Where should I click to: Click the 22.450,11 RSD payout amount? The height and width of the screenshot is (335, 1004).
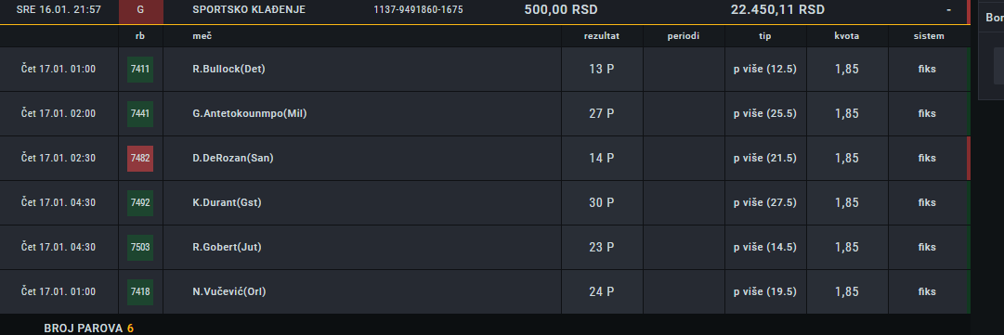coord(777,10)
